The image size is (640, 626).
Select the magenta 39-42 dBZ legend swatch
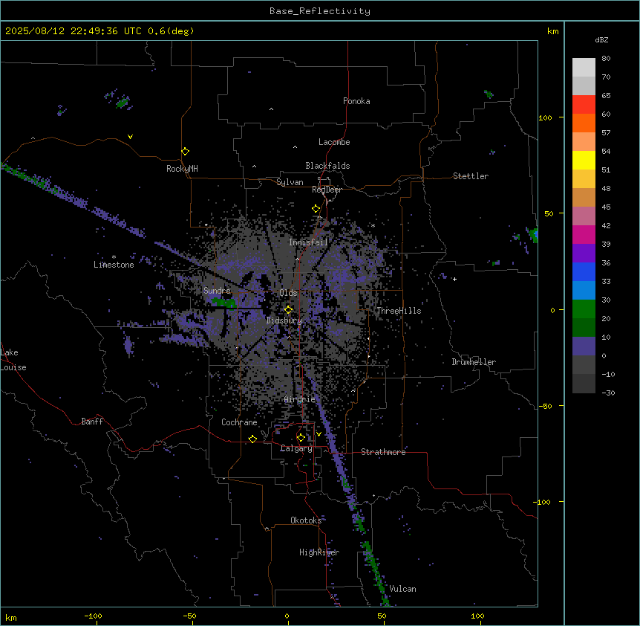(x=584, y=234)
